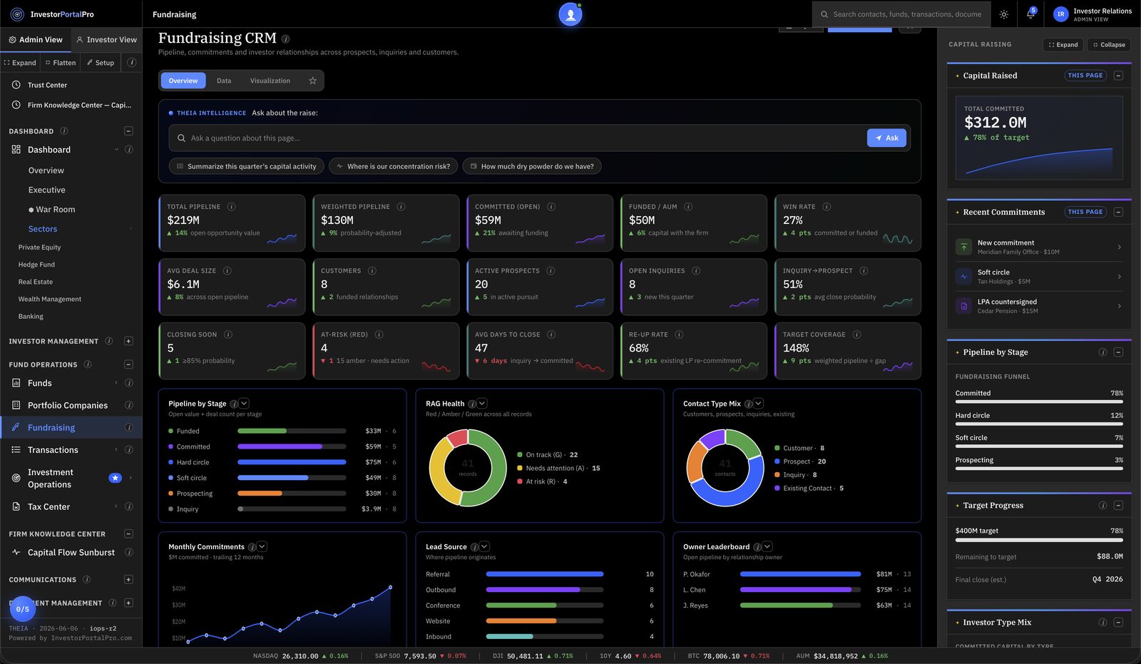Switch to Investor View
This screenshot has width=1141, height=664.
(106, 40)
